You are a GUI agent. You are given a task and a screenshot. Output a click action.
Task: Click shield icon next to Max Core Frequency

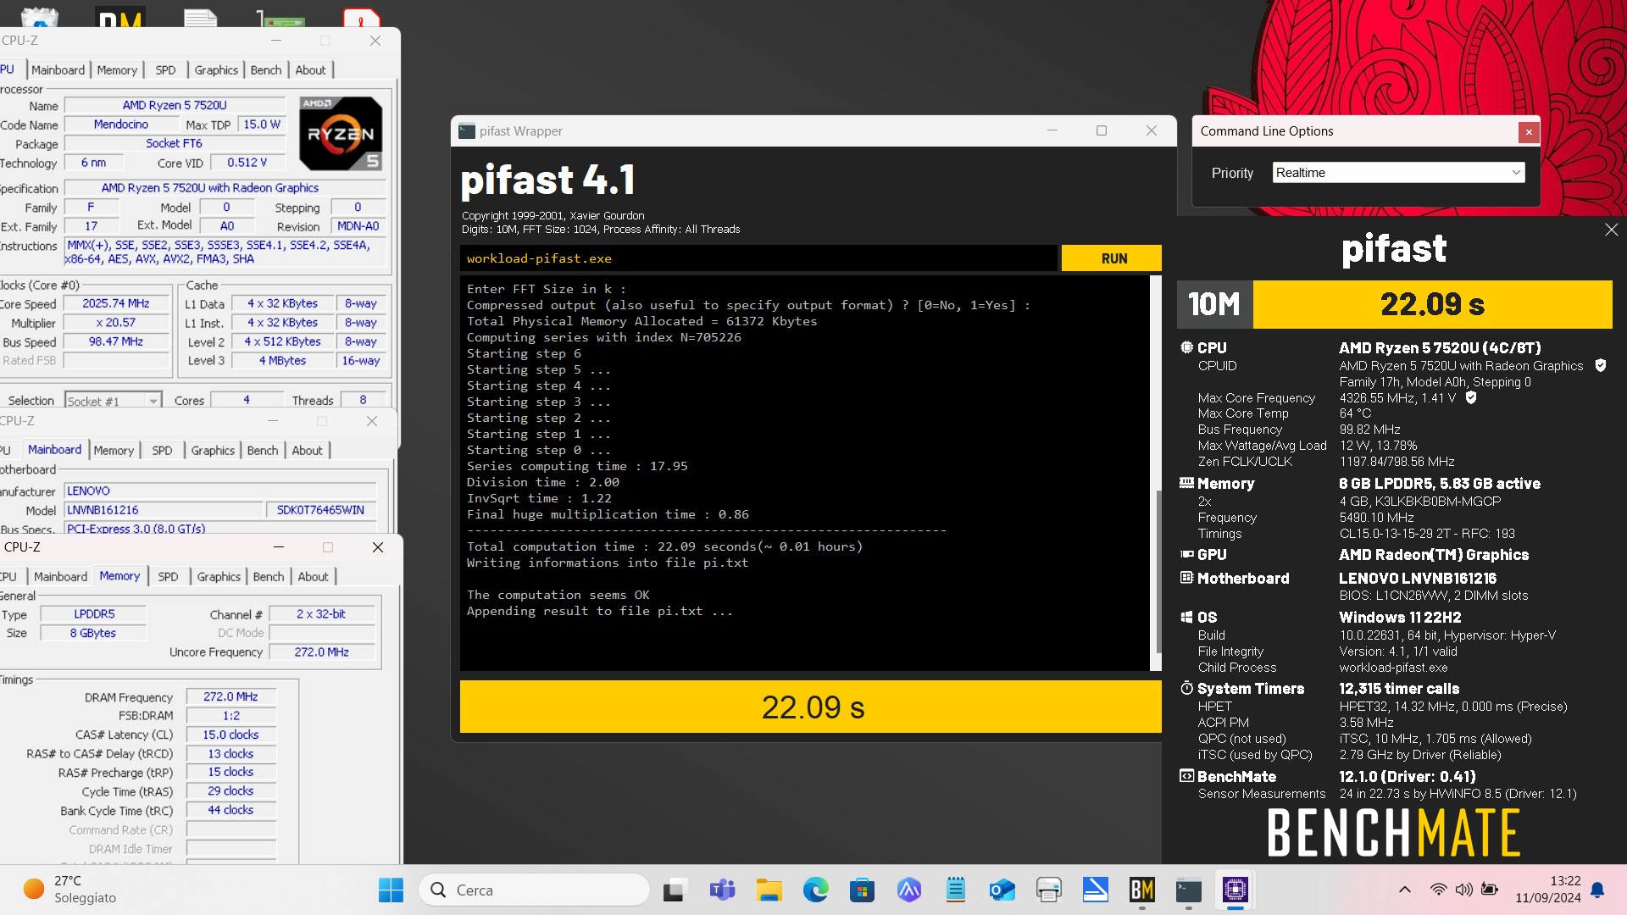pyautogui.click(x=1471, y=397)
